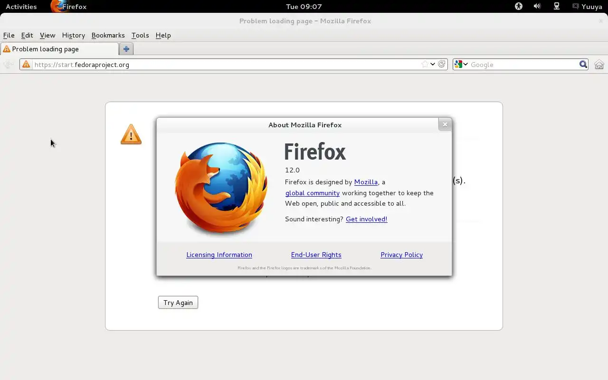Click the Try Again button
Viewport: 608px width, 380px height.
click(178, 303)
